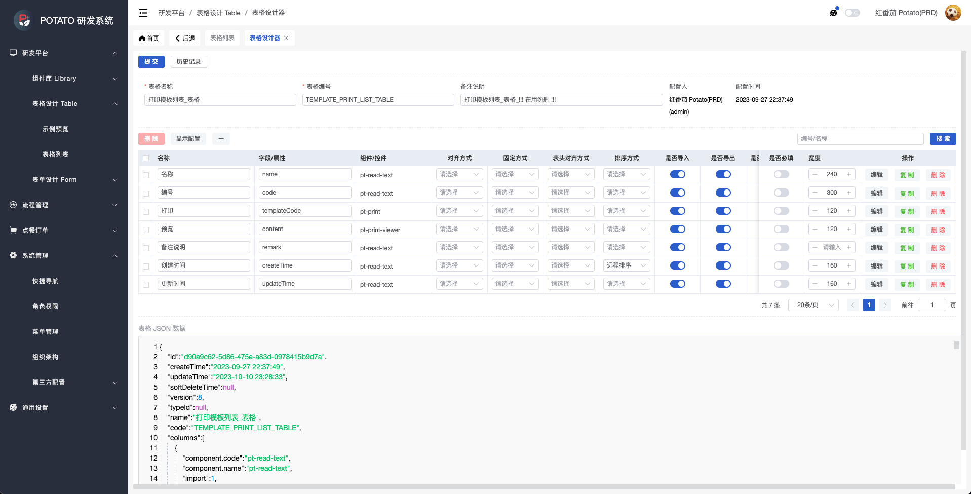Close the 表格设计器 tab
Image resolution: width=971 pixels, height=494 pixels.
[286, 38]
